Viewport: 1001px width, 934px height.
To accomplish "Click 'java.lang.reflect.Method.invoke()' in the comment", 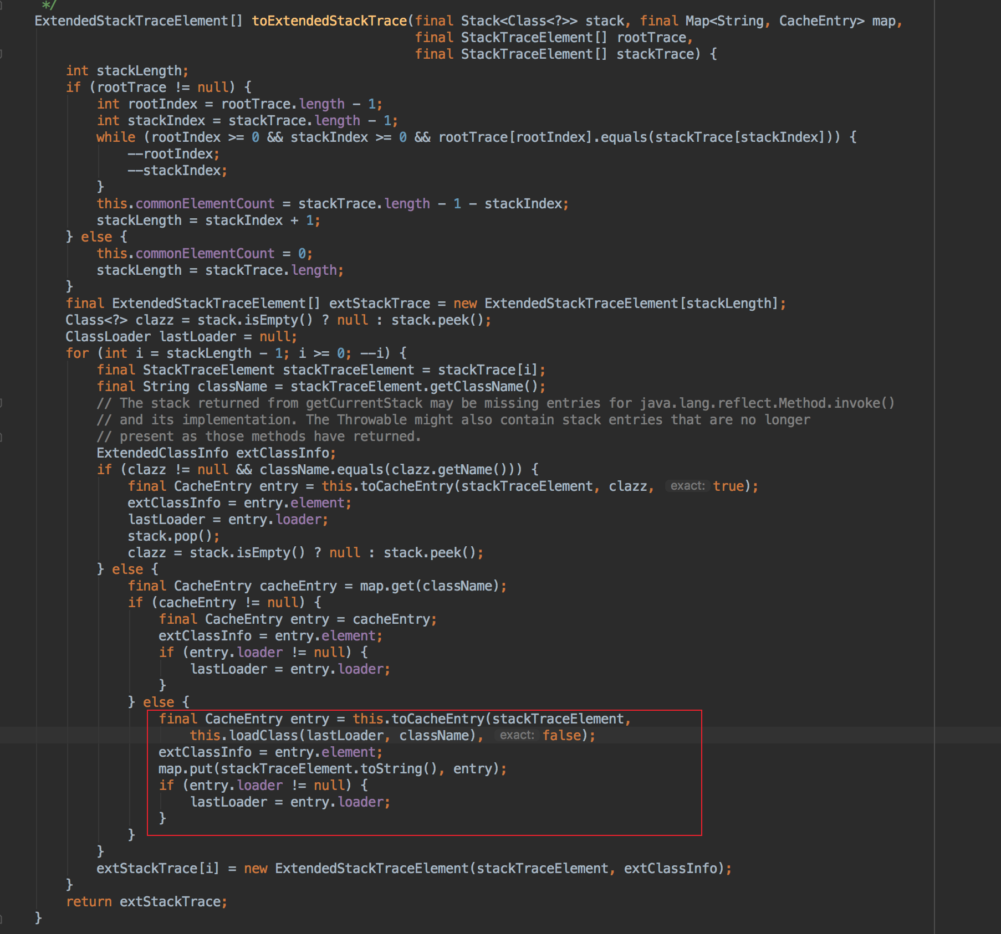I will click(x=767, y=403).
